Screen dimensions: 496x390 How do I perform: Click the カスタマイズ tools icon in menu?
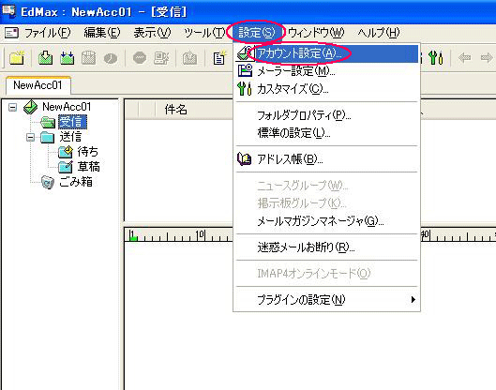tap(245, 88)
